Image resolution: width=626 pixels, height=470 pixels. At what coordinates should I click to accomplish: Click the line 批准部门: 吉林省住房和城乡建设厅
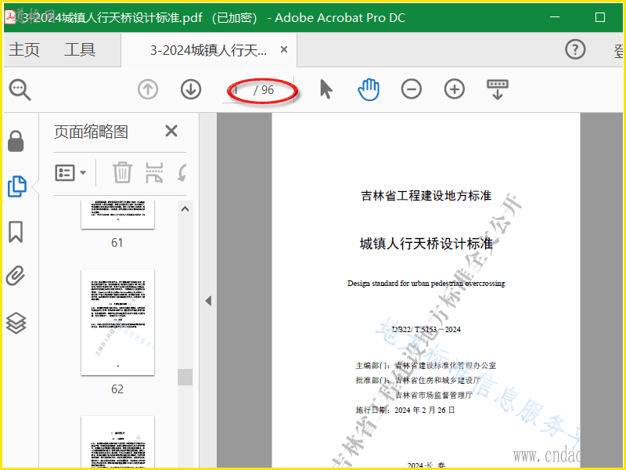click(x=418, y=380)
